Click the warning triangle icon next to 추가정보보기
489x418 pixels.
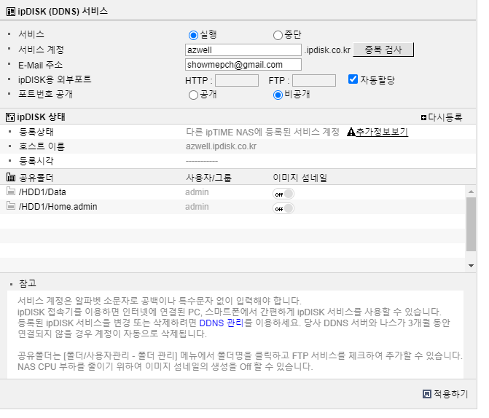[x=351, y=132]
